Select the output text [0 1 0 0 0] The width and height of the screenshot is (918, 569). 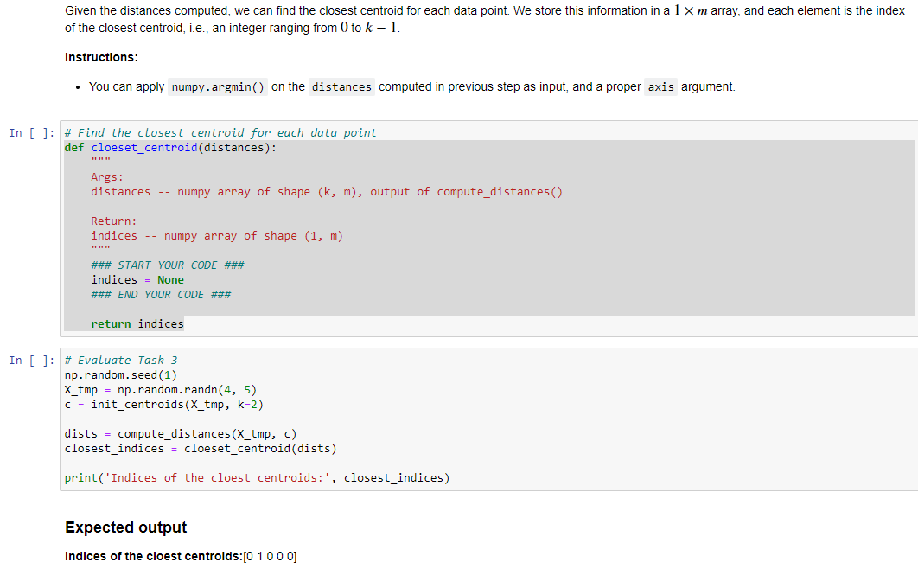click(270, 556)
